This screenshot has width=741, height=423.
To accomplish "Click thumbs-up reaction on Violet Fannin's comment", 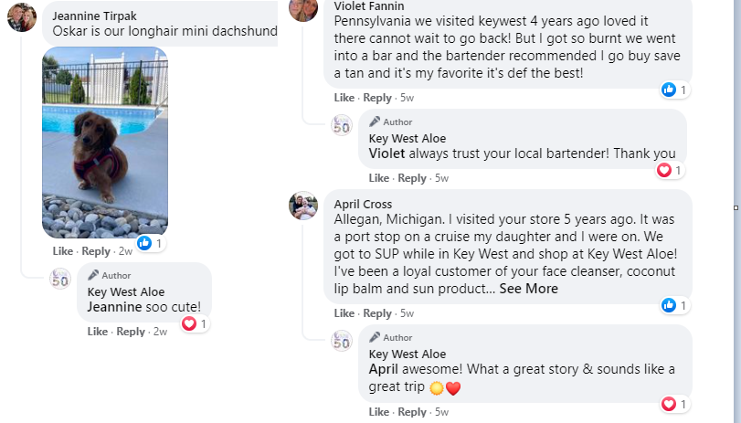I will pyautogui.click(x=669, y=90).
